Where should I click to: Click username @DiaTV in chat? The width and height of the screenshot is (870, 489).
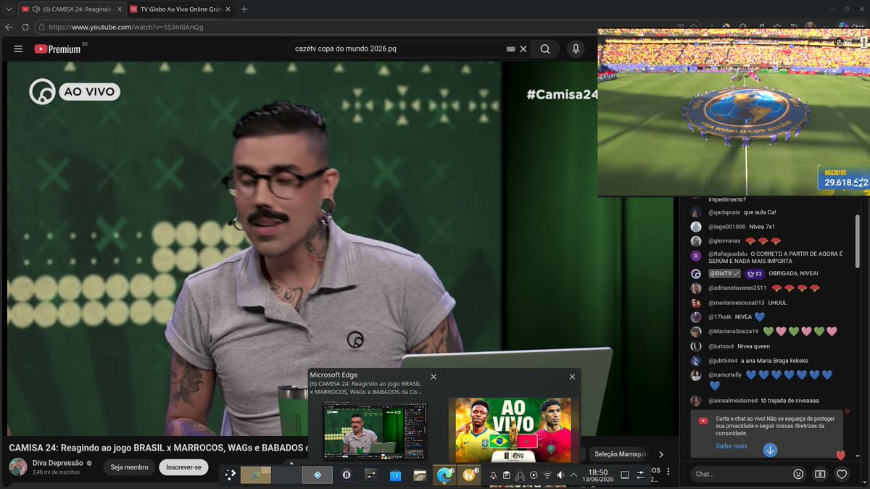724,274
